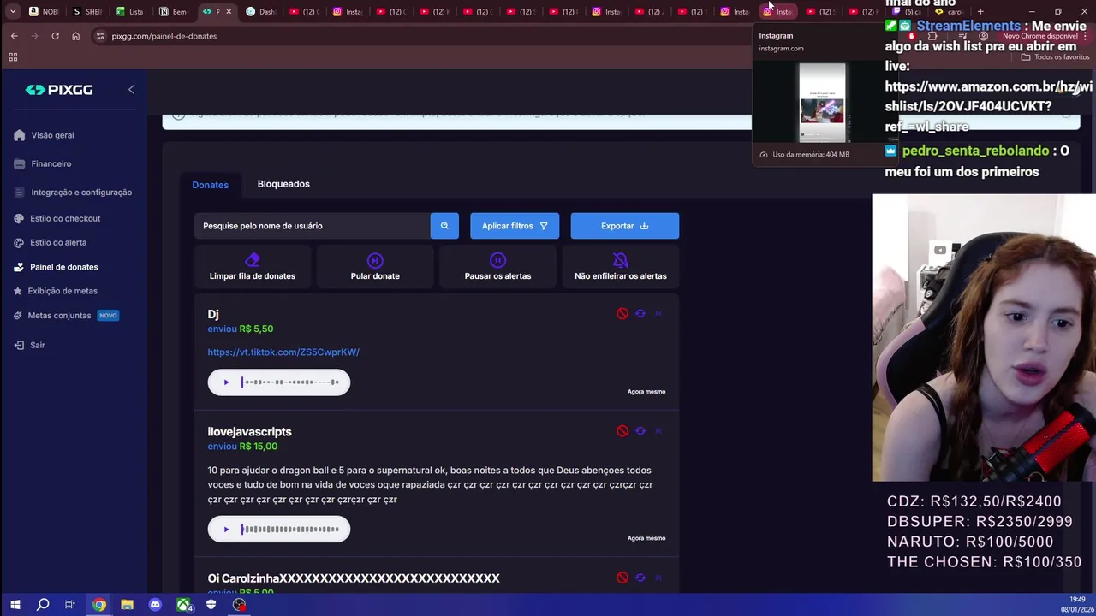This screenshot has height=616, width=1096.
Task: Switch to the Lista browser tab
Action: pyautogui.click(x=129, y=12)
